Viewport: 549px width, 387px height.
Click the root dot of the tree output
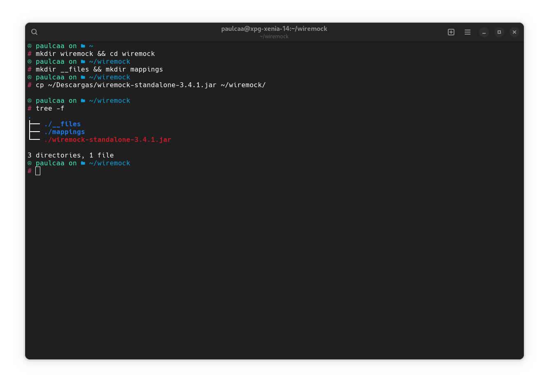[x=30, y=117]
